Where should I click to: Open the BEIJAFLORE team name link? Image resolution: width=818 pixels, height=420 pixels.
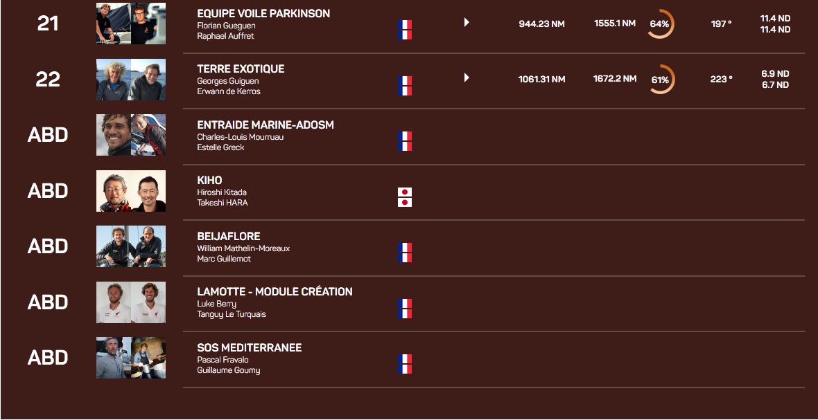pos(229,236)
